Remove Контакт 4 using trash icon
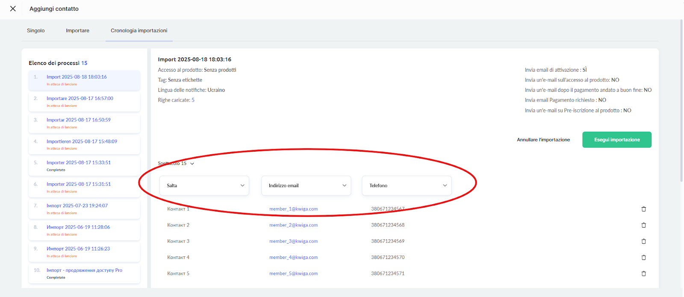Viewport: 684px width, 297px height. (643, 257)
